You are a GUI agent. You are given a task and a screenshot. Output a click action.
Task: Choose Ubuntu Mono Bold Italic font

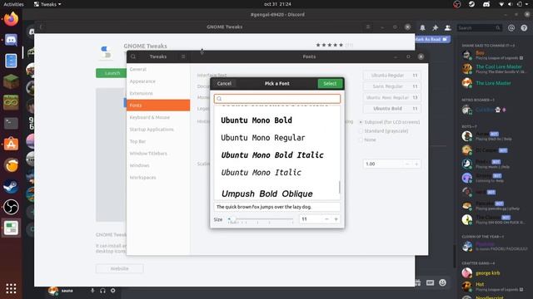[277, 155]
